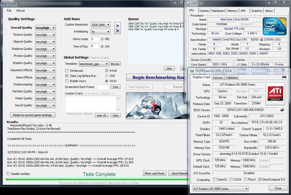The image size is (291, 195).
Task: Click the Custom Cvars text area
Action: (x=91, y=104)
